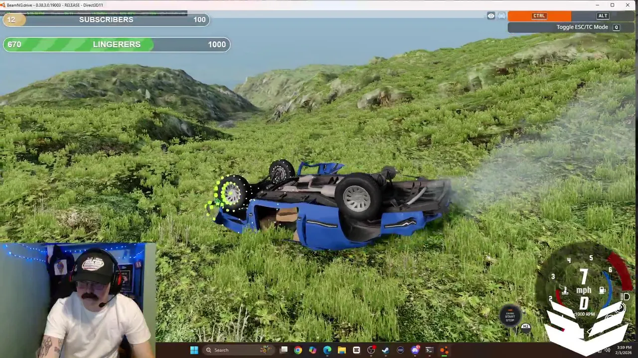Viewport: 638px width, 358px height.
Task: Click the BeamNG.drive taskbar icon
Action: coord(444,350)
